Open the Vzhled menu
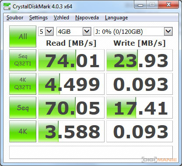The width and height of the screenshot is (182, 166). tap(61, 18)
